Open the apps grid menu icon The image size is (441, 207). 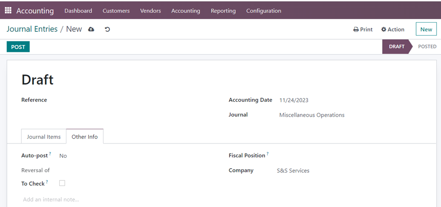coord(8,11)
